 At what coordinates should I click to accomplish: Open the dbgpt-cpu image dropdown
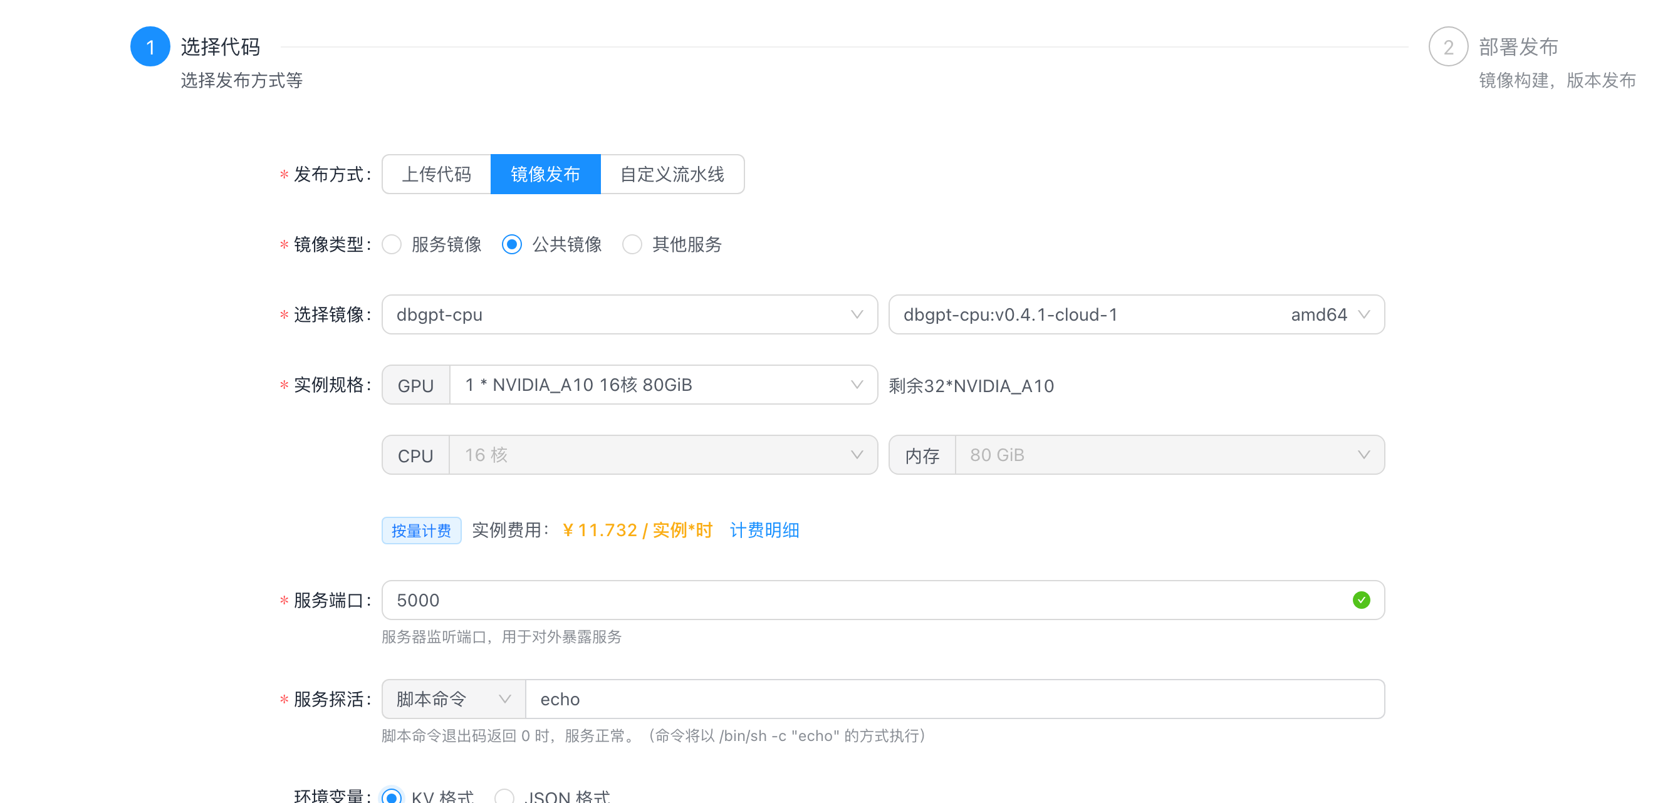[x=629, y=314]
